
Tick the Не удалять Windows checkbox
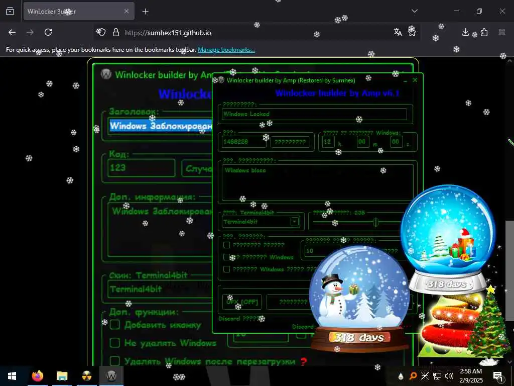point(115,343)
